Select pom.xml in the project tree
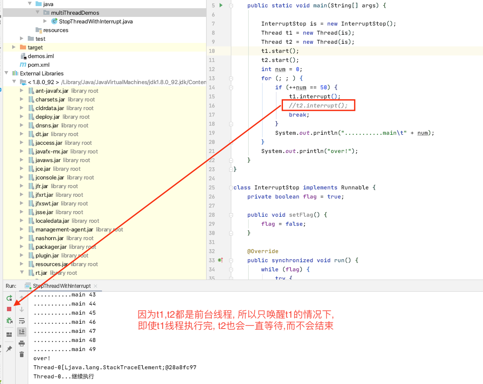483x384 pixels. (38, 65)
